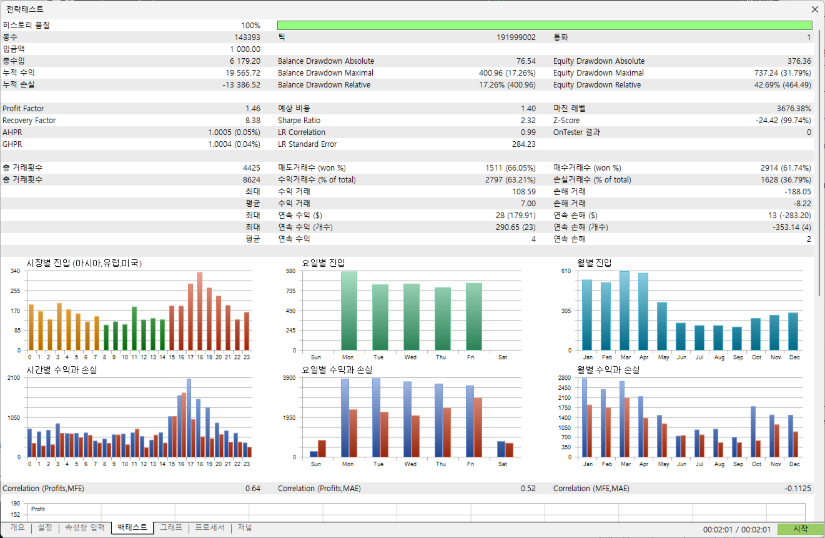
Task: Click the tallest hour-18 bar in 시장별 진입
Action: click(x=200, y=311)
